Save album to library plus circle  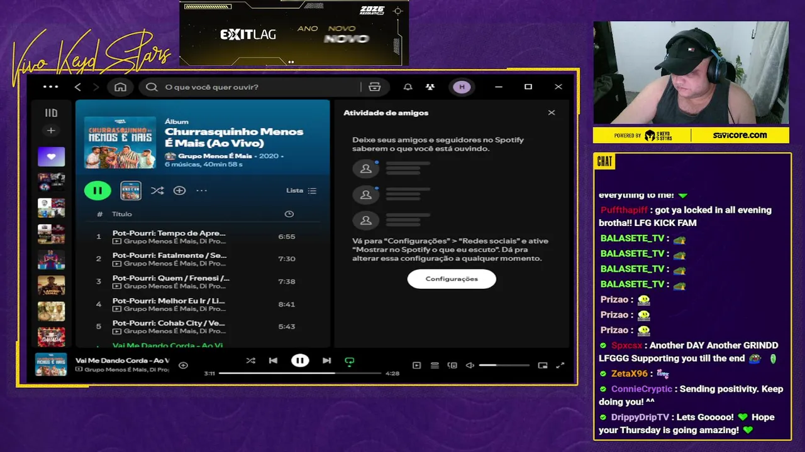tap(179, 190)
